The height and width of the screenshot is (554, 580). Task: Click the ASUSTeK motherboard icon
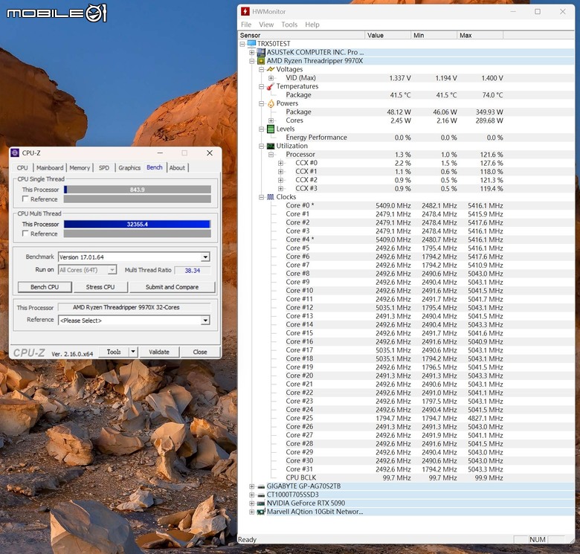[x=261, y=52]
